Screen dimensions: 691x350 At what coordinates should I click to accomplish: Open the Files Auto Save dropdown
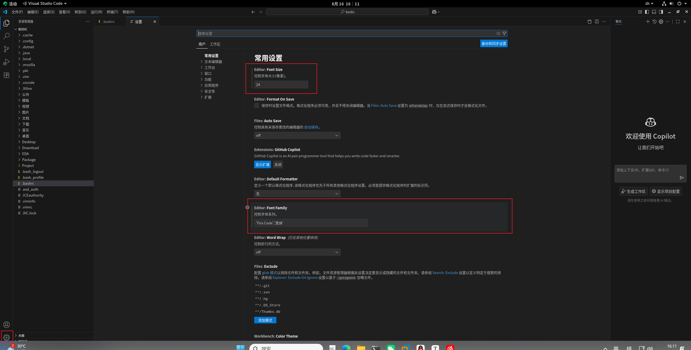[297, 135]
